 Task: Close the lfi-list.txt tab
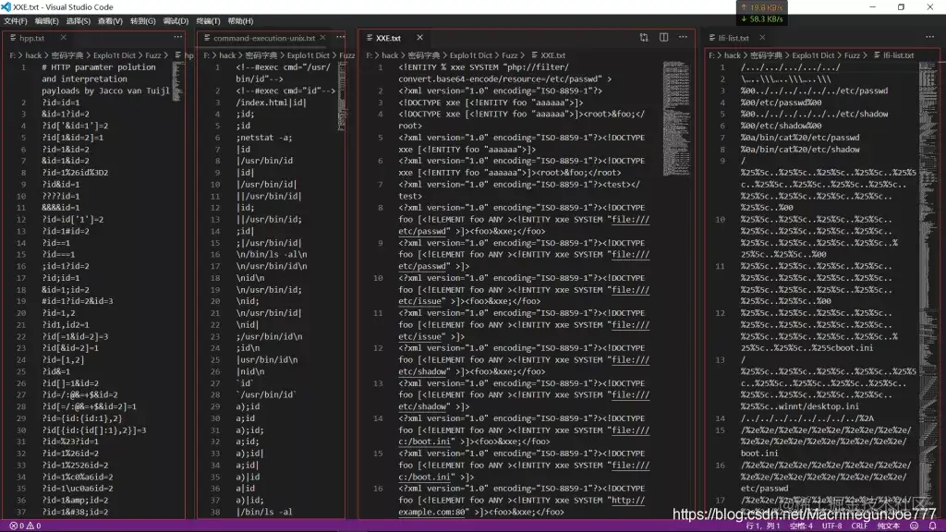pyautogui.click(x=762, y=37)
